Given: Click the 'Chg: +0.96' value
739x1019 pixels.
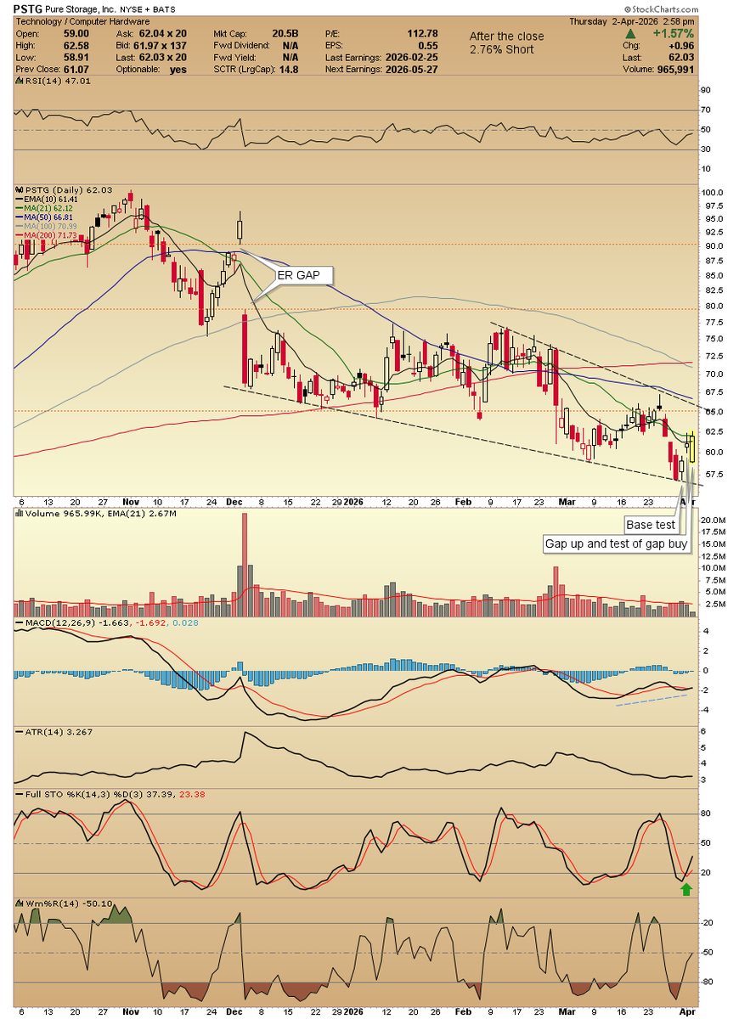Looking at the screenshot, I should (x=659, y=45).
